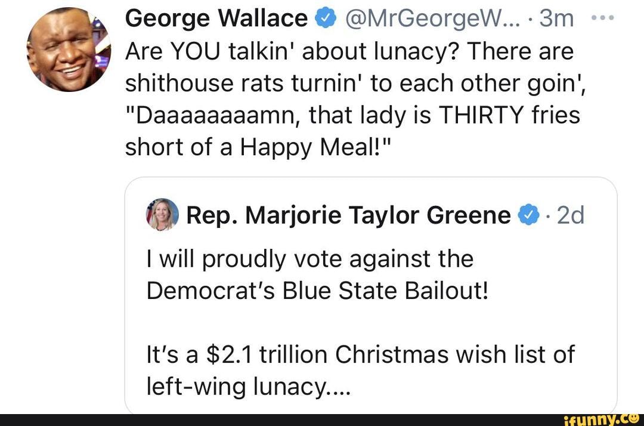Click "I will proudly vote against the" text
Screen dimensions: 644x426
click(309, 260)
